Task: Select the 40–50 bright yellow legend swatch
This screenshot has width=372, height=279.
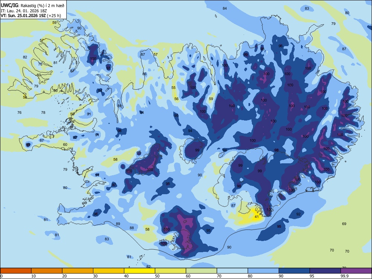Action: tap(139, 271)
